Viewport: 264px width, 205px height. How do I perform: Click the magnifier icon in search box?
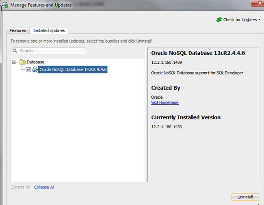15,51
